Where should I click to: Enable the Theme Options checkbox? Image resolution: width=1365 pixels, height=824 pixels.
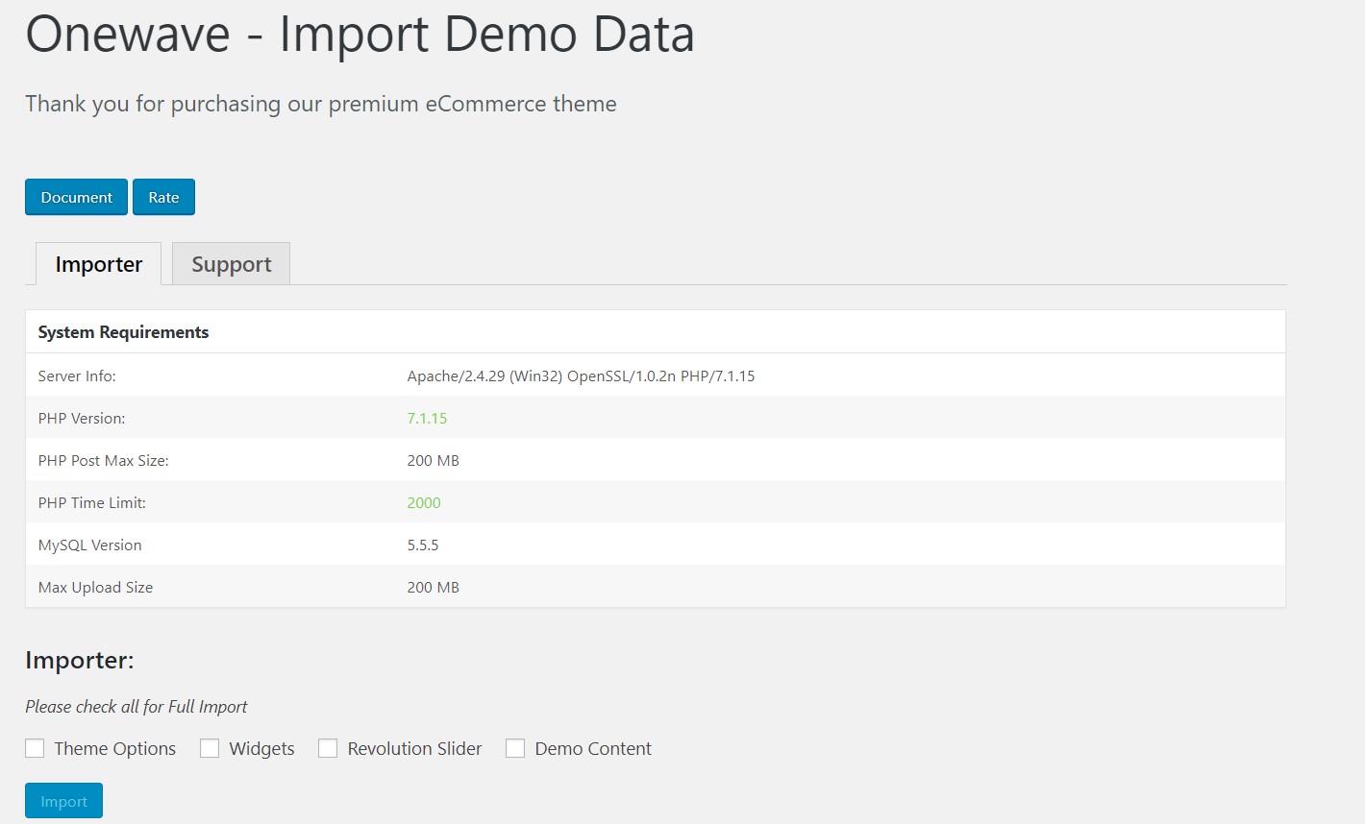(36, 748)
